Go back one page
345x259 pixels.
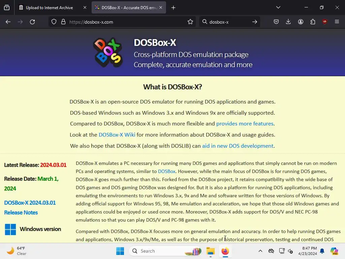pyautogui.click(x=8, y=22)
